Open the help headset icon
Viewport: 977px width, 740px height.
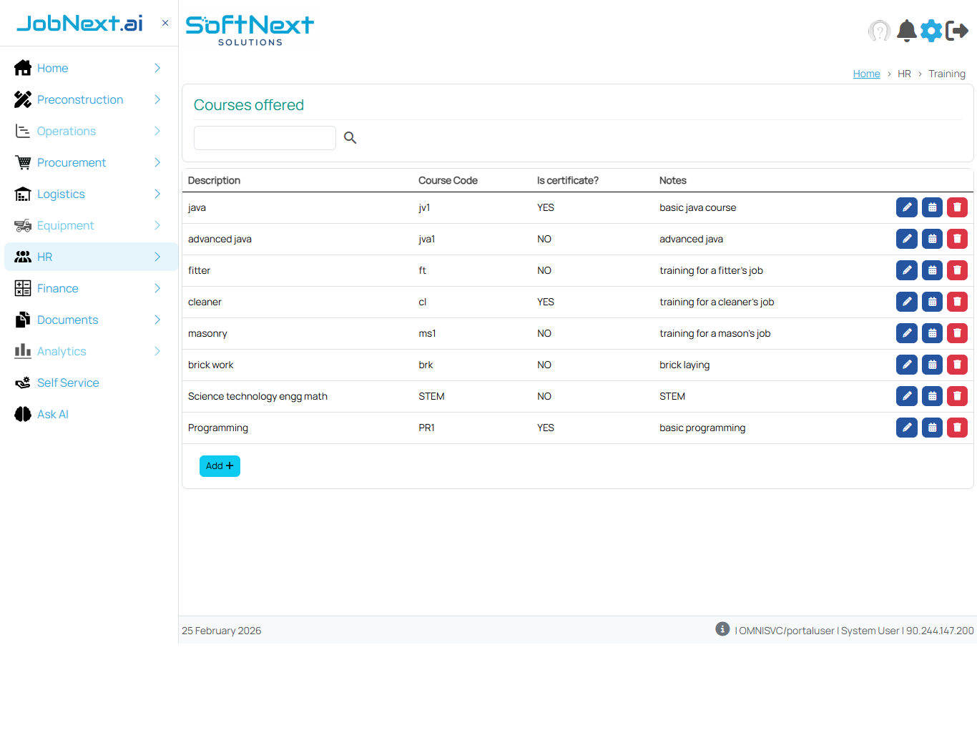tap(879, 31)
